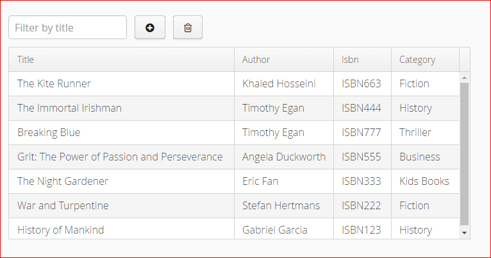Select The Kite Runner row
This screenshot has height=258, width=491.
point(234,83)
